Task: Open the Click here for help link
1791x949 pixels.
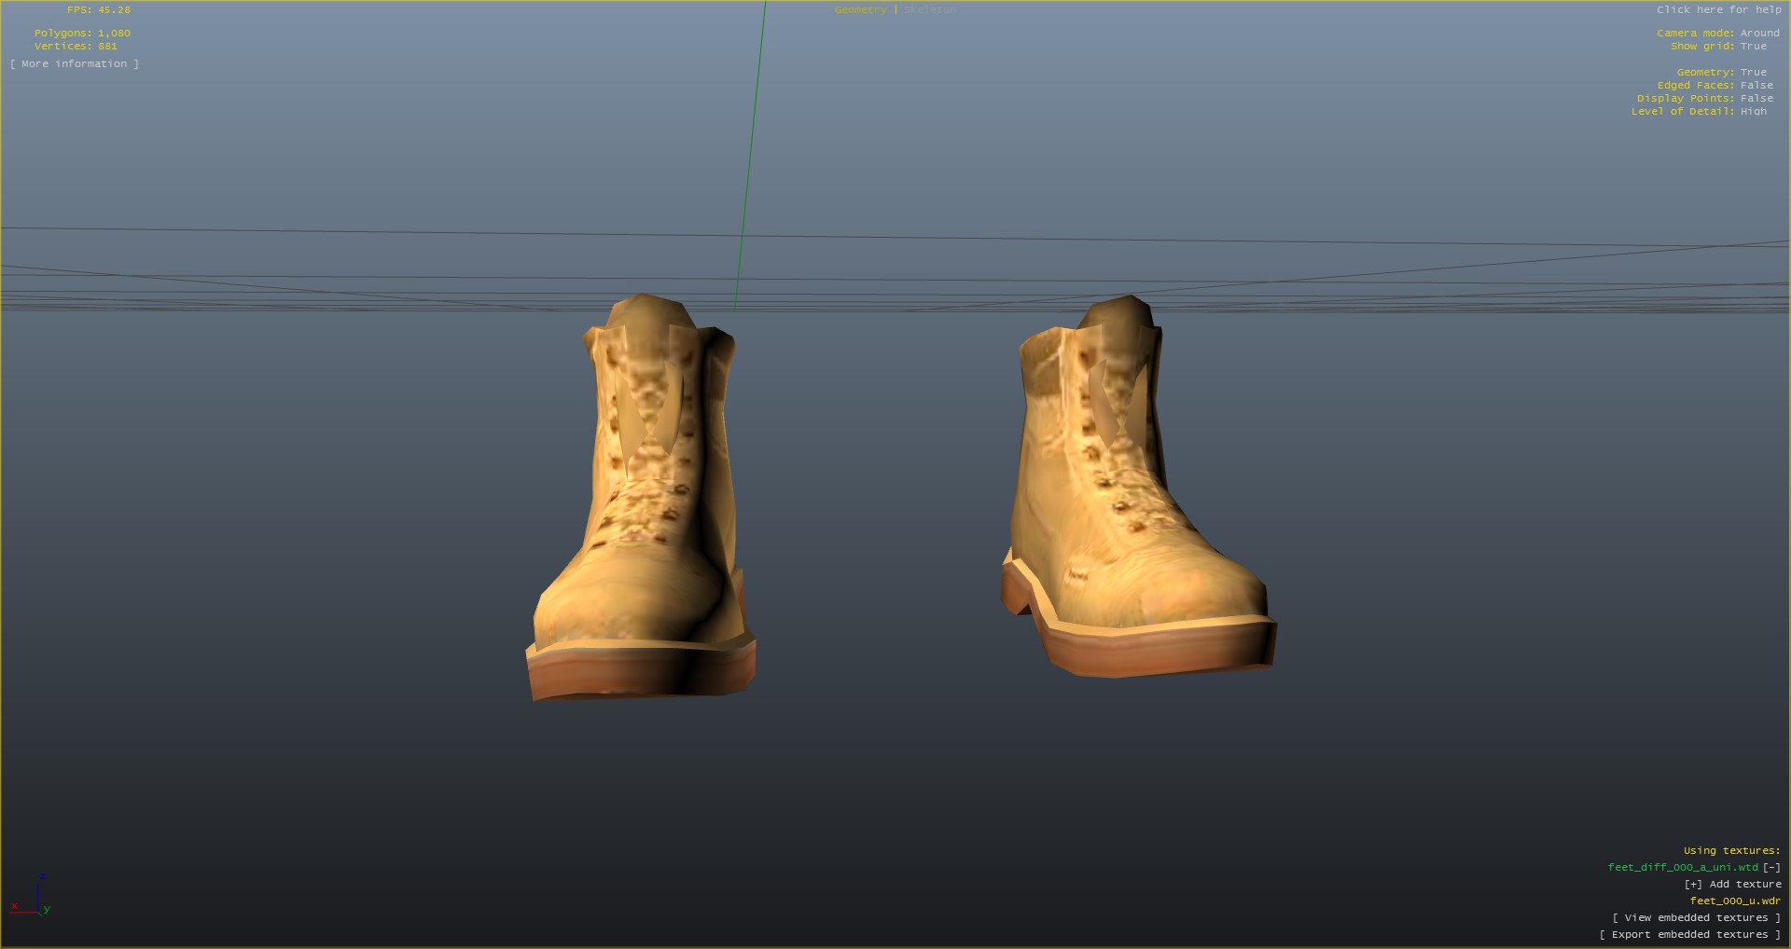Action: pos(1719,9)
